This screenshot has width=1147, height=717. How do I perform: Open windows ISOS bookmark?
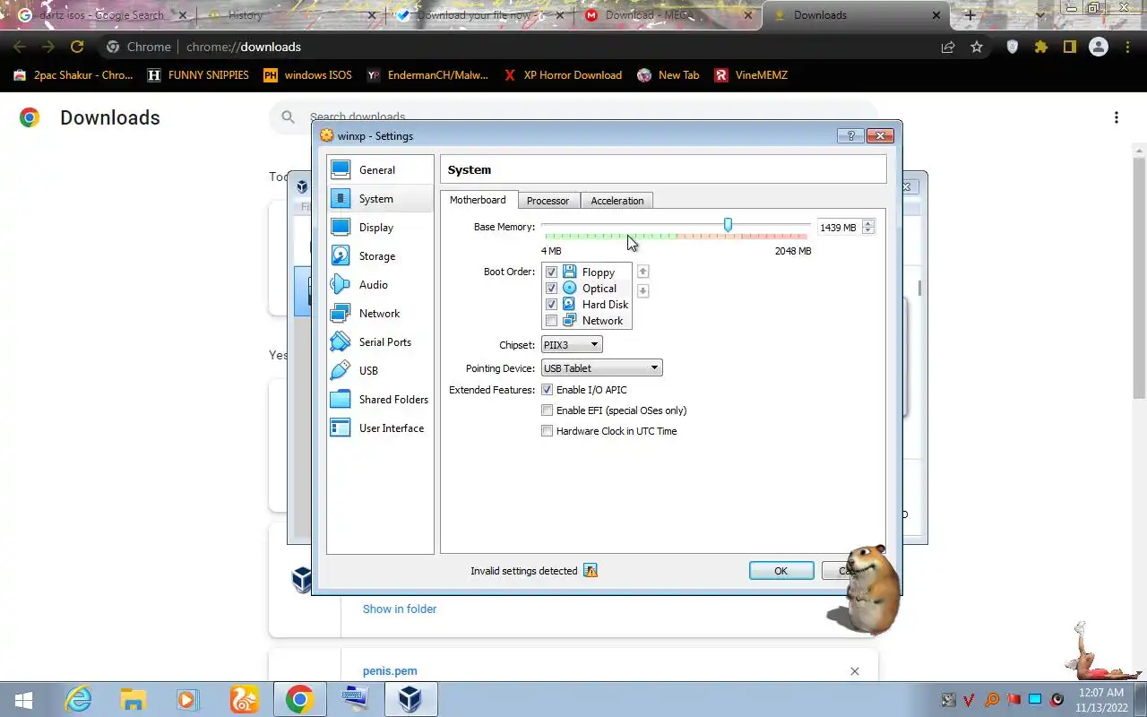[x=307, y=75]
